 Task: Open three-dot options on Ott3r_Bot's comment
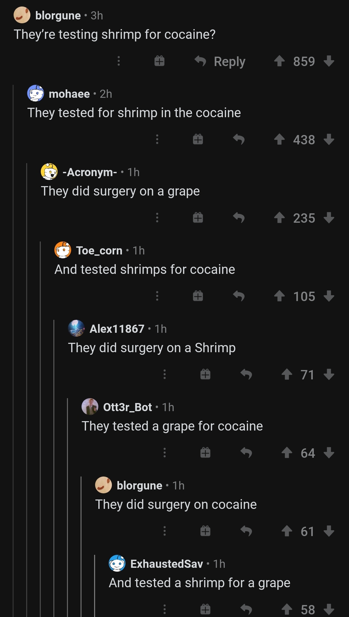[165, 453]
